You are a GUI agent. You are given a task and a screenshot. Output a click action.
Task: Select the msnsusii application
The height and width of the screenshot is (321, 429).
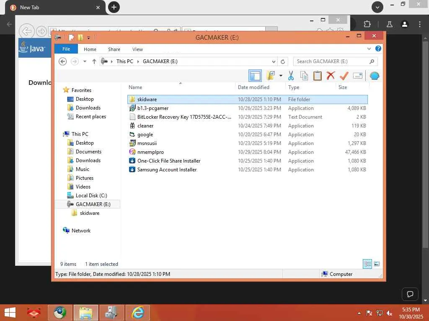247,143
